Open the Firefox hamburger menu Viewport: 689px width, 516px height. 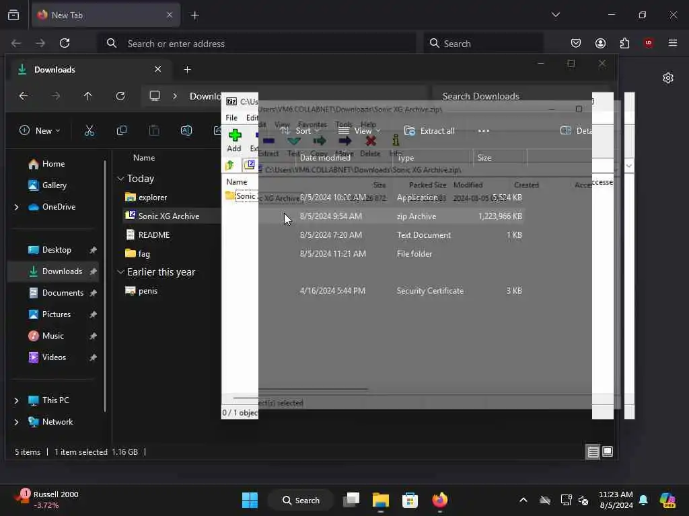tap(673, 43)
